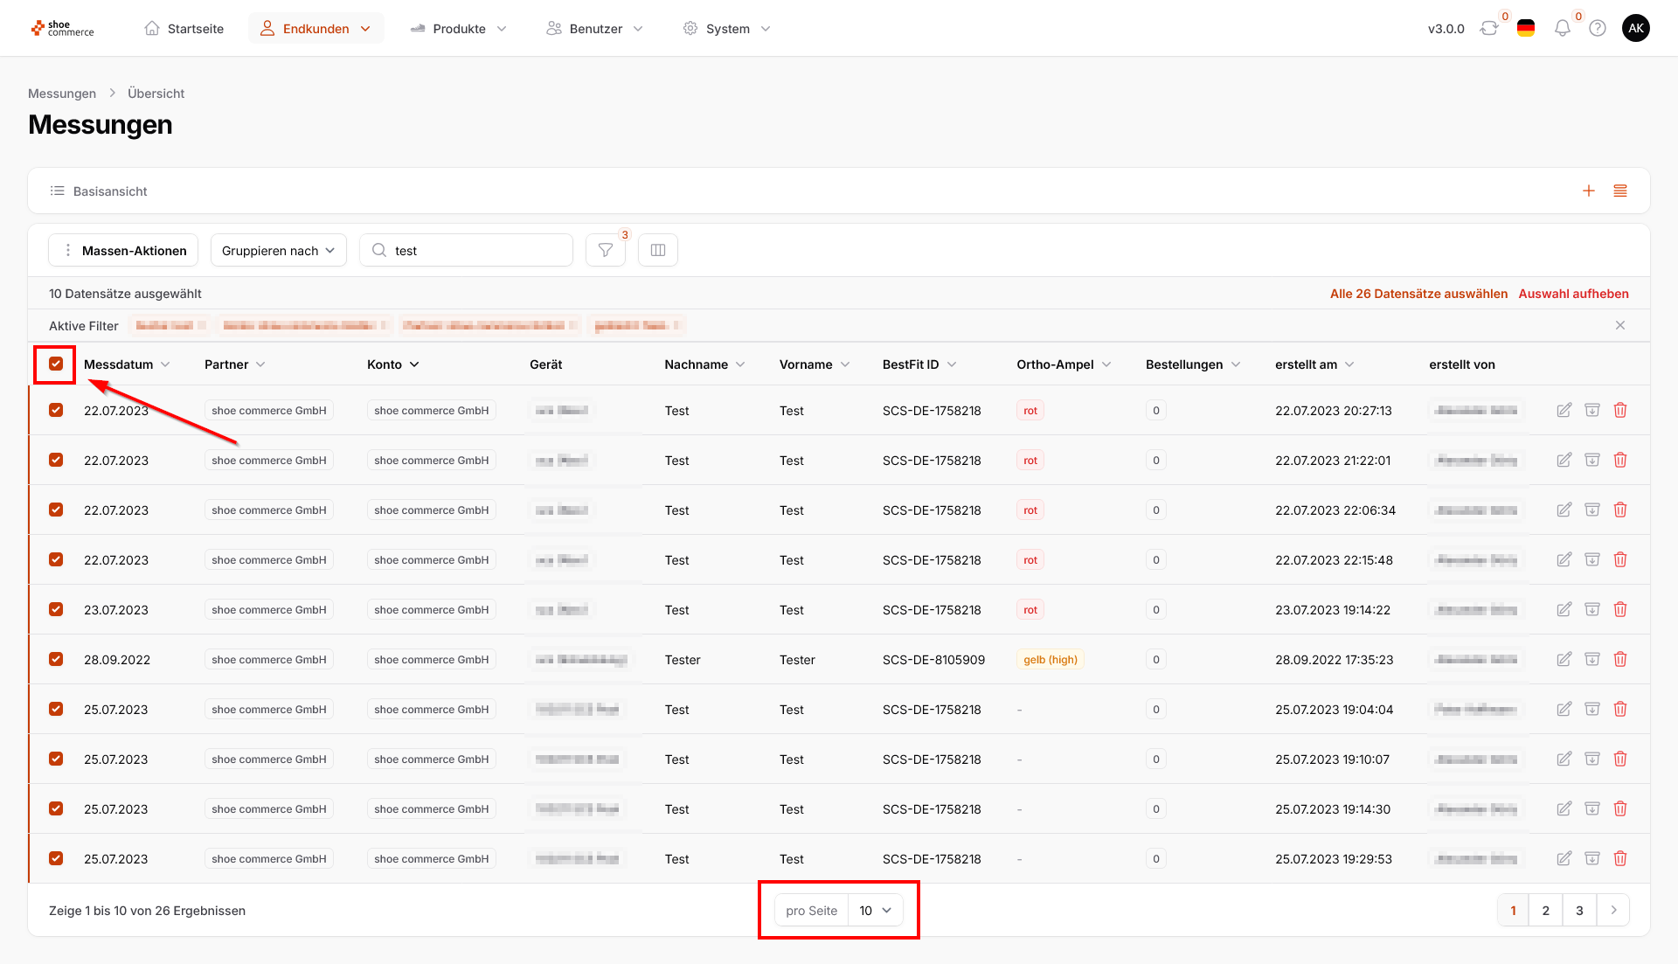This screenshot has width=1678, height=964.
Task: Click the filter funnel icon
Action: click(x=605, y=250)
